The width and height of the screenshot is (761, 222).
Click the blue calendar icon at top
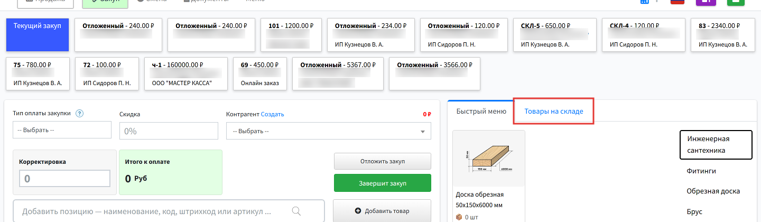[644, 2]
